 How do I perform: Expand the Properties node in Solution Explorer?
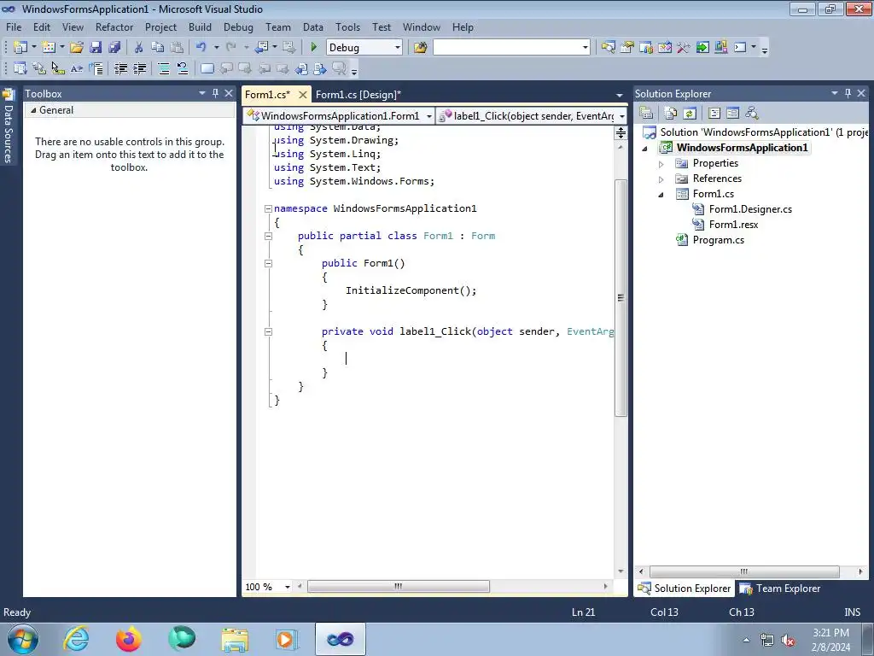click(661, 164)
